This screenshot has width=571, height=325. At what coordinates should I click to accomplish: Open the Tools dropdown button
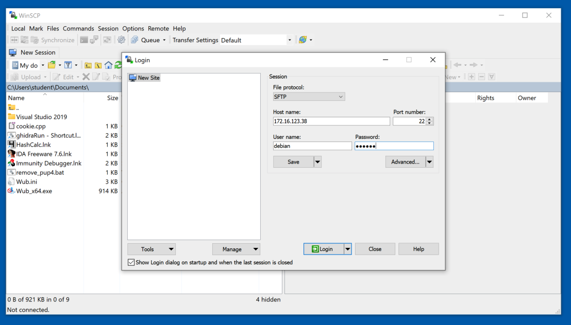[152, 249]
